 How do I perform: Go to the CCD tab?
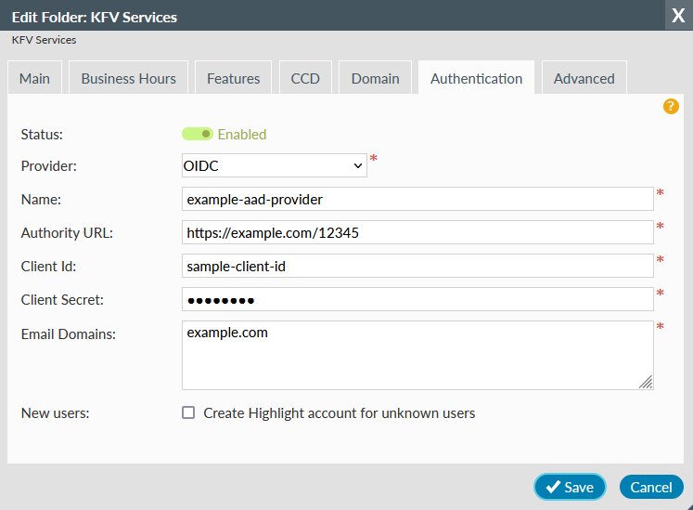pyautogui.click(x=305, y=78)
